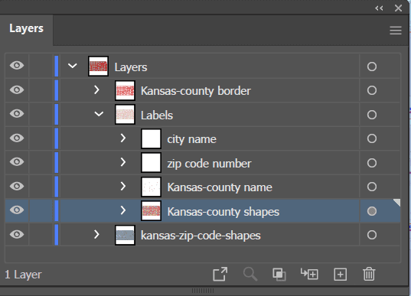This screenshot has height=296, width=411.
Task: Collapse the Labels layer group
Action: point(99,114)
